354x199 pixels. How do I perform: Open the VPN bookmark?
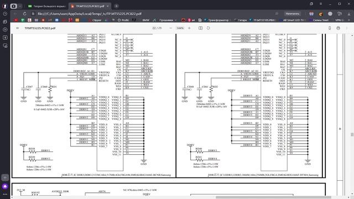pos(339,20)
